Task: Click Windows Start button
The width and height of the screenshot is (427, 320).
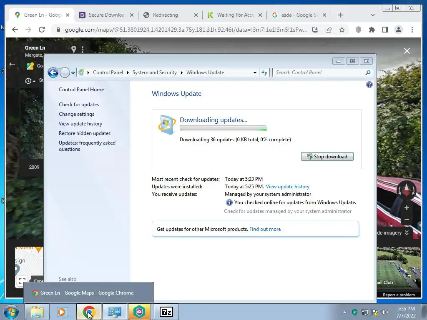Action: (x=11, y=312)
